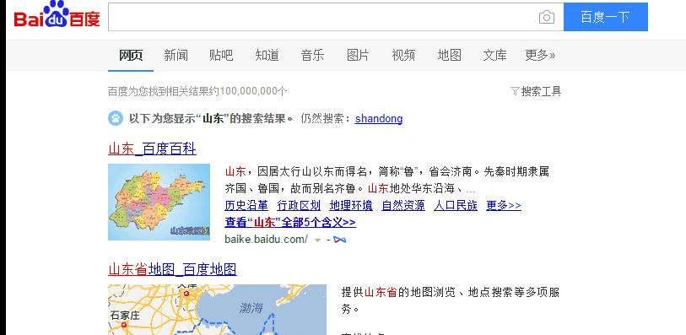Click the Baidu logo
This screenshot has height=335, width=686.
(x=57, y=15)
